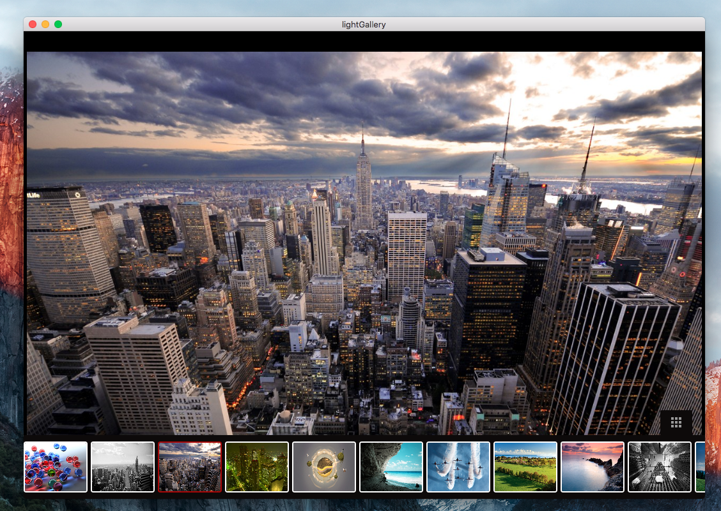Viewport: 721px width, 511px height.
Task: Open the green-tinted night skyscrapers thumbnail
Action: pos(257,467)
